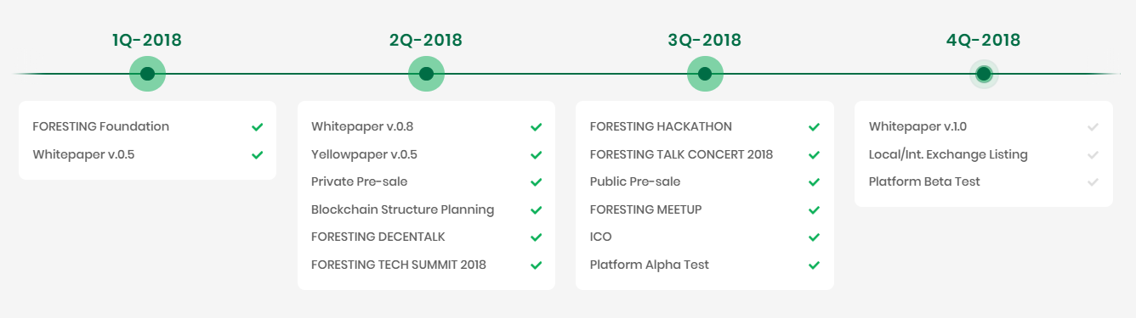This screenshot has width=1136, height=318.
Task: Click green checkmark beside FORESTING Foundation
Action: (x=257, y=127)
